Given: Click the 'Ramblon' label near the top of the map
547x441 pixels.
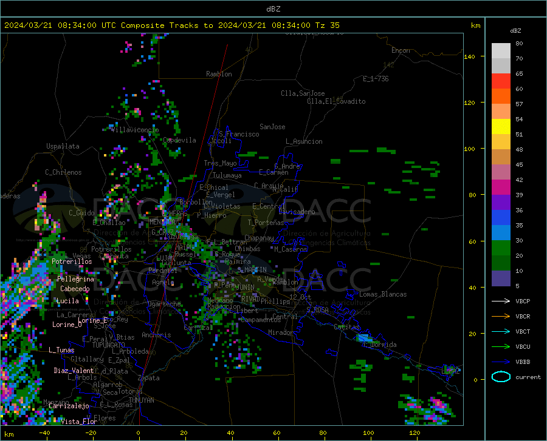Looking at the screenshot, I should (219, 74).
